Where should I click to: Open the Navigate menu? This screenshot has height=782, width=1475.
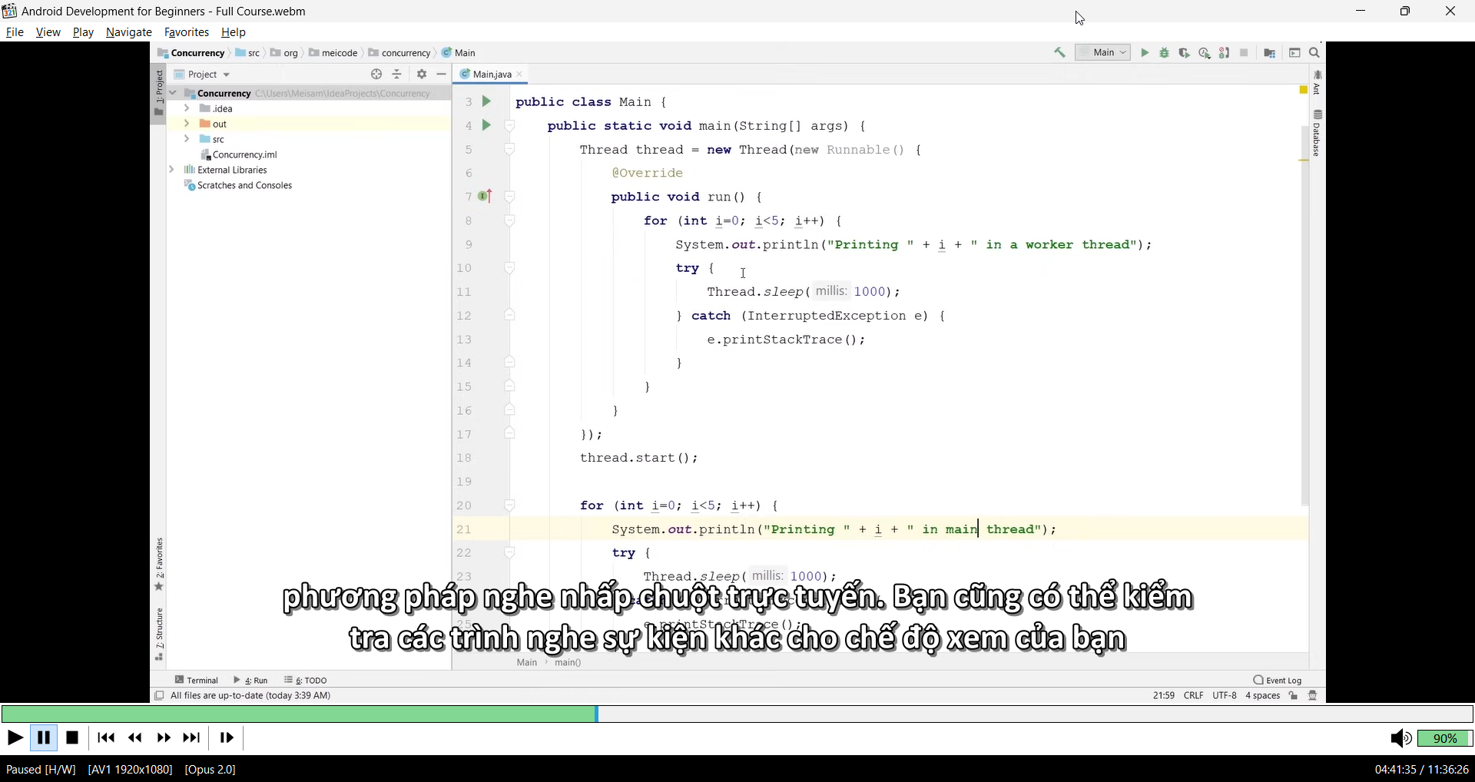click(x=128, y=32)
